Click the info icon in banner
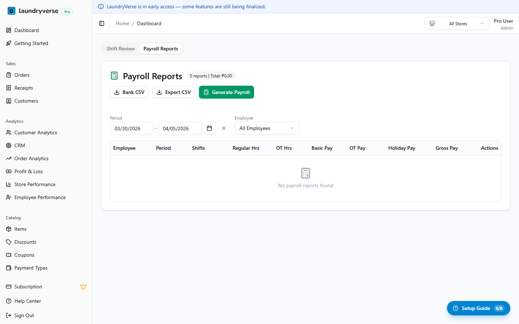This screenshot has height=324, width=519. pyautogui.click(x=101, y=6)
